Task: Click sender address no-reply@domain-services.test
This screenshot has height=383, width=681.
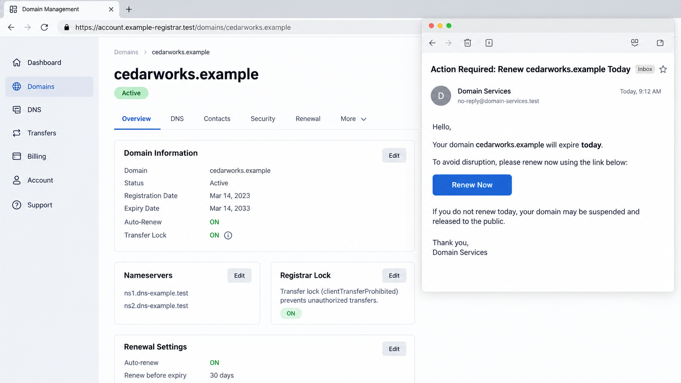Action: 498,101
